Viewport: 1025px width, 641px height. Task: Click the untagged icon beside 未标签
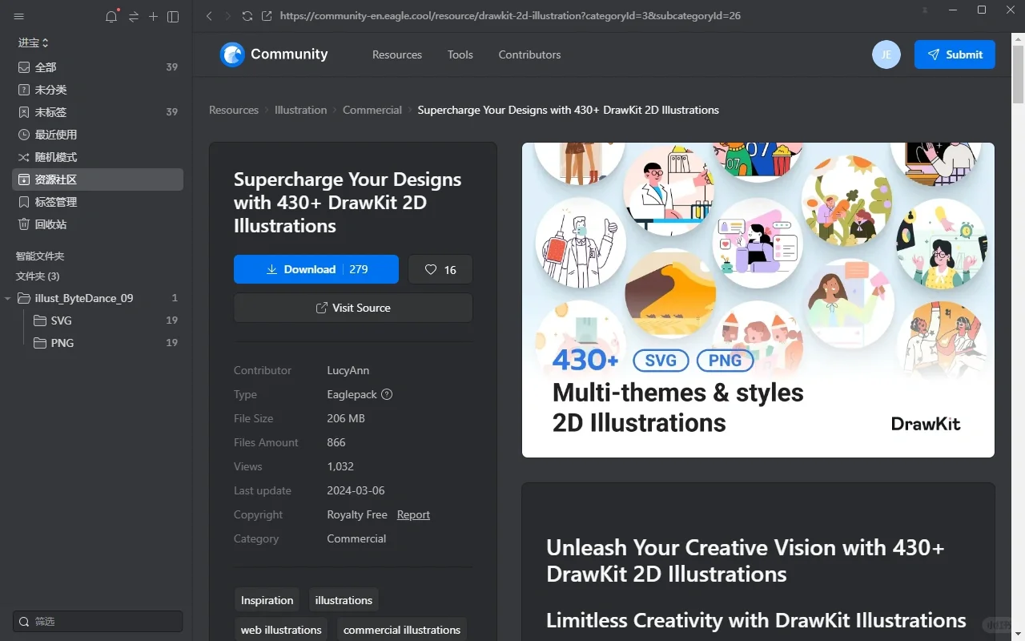pos(24,112)
